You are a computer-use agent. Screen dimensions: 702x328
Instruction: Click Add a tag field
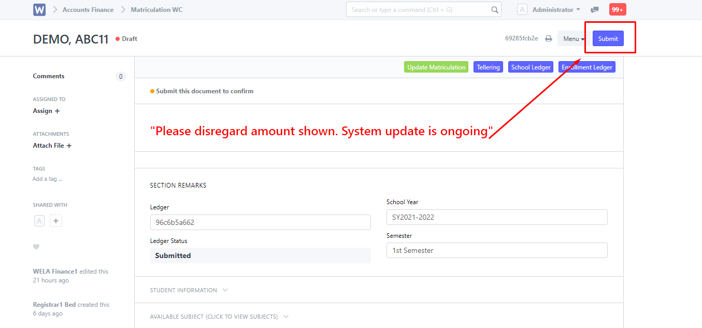click(x=47, y=179)
